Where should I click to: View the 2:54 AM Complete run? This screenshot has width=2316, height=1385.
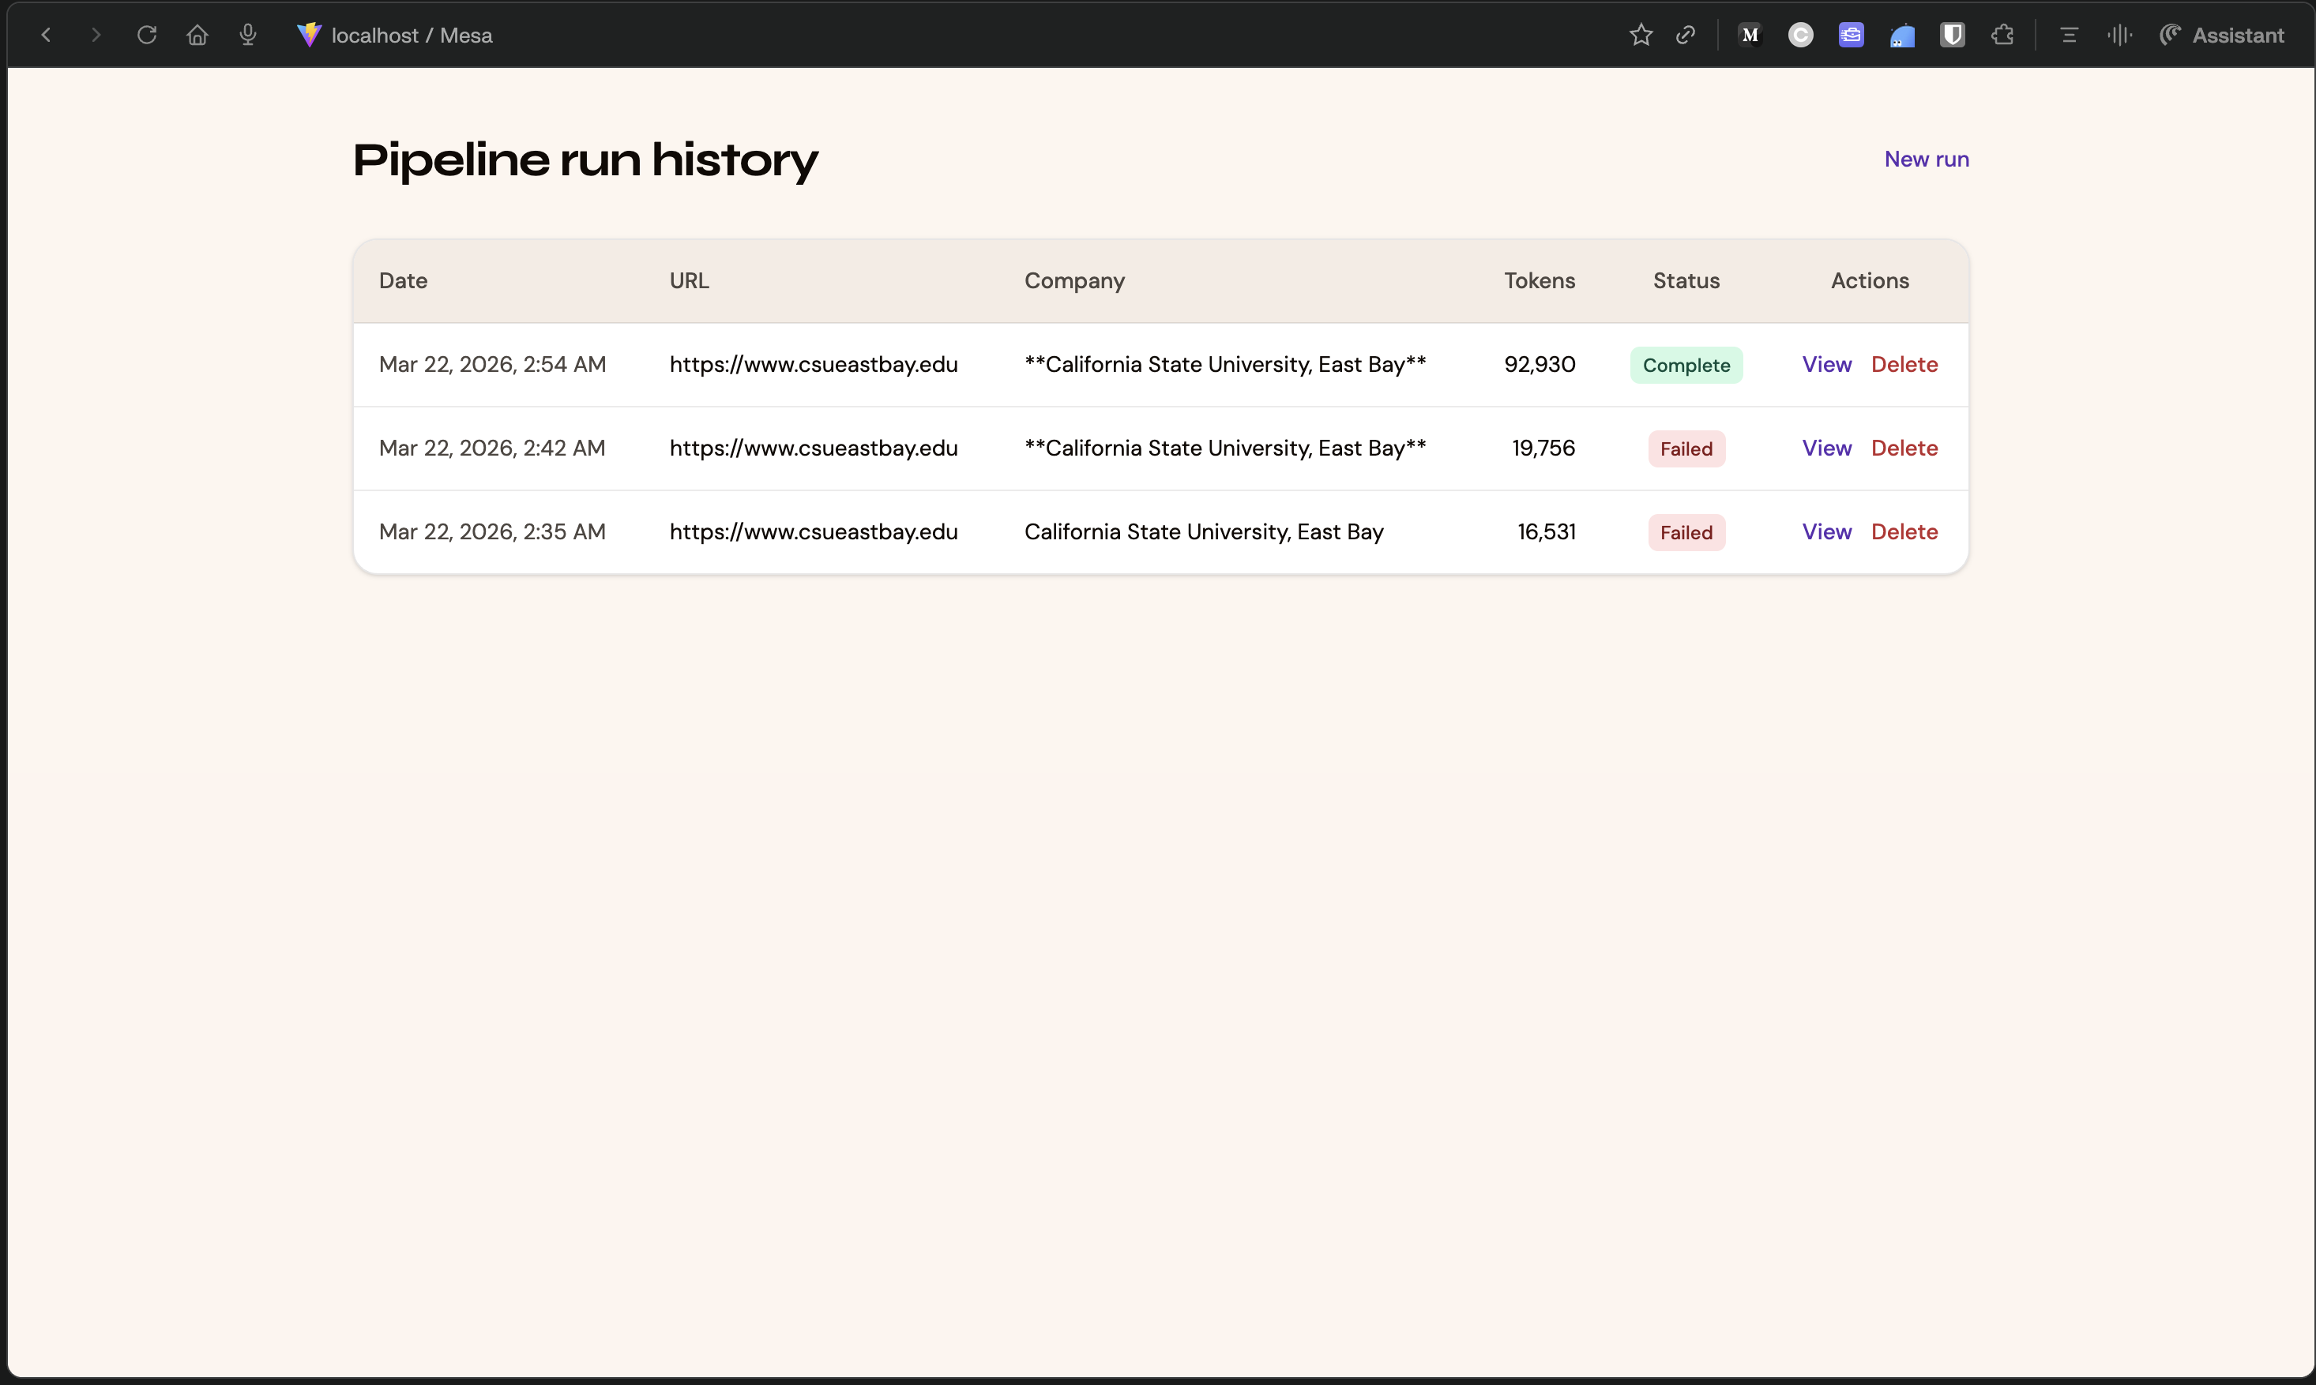pyautogui.click(x=1826, y=365)
